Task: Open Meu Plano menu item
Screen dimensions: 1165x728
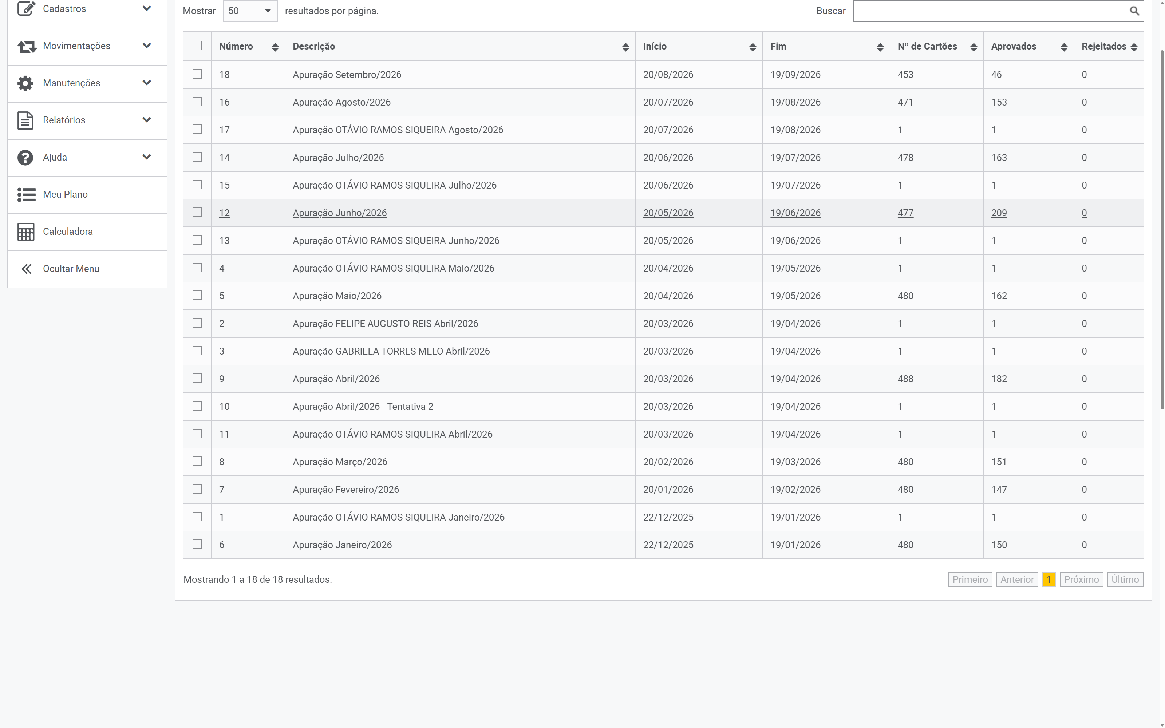Action: point(87,194)
